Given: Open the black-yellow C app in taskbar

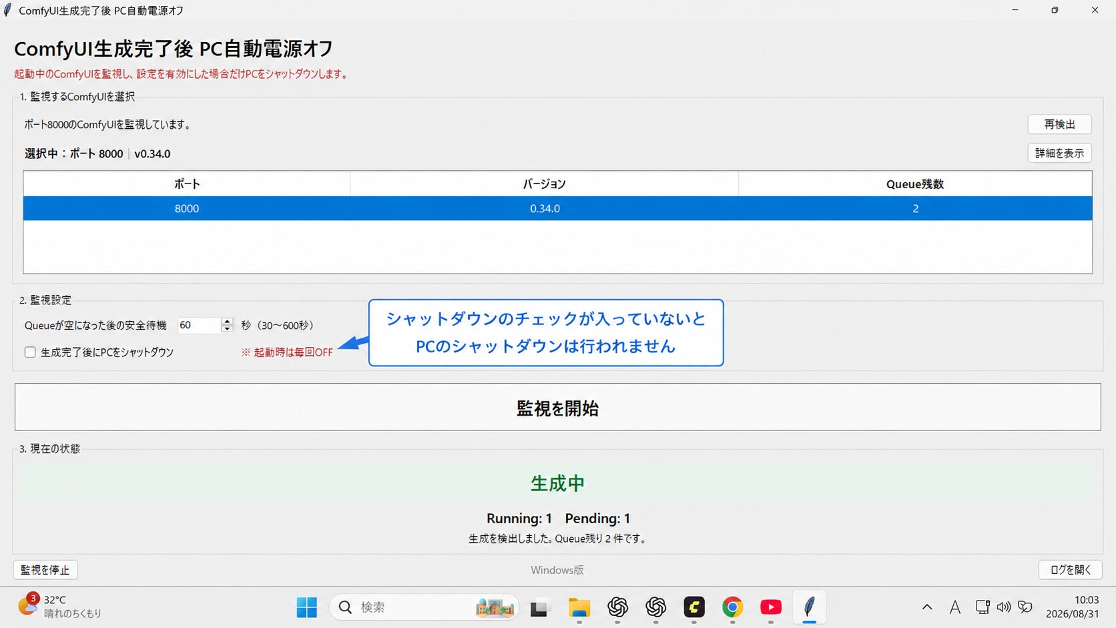Looking at the screenshot, I should pyautogui.click(x=694, y=607).
